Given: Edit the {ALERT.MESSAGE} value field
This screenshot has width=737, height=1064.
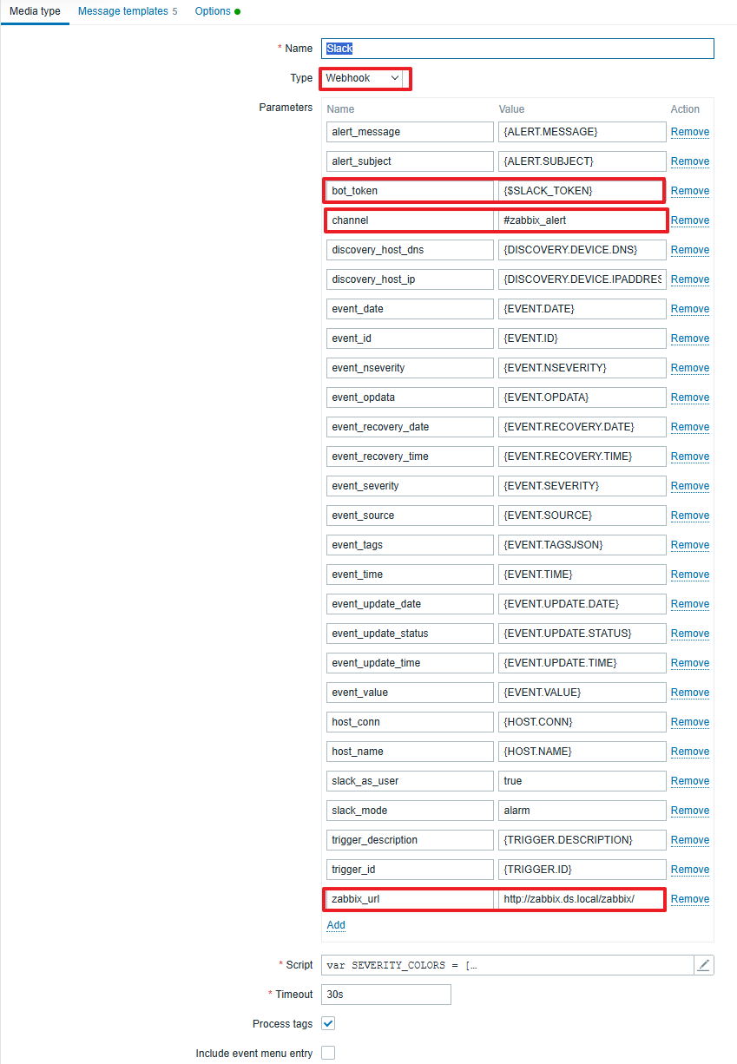Looking at the screenshot, I should (582, 132).
